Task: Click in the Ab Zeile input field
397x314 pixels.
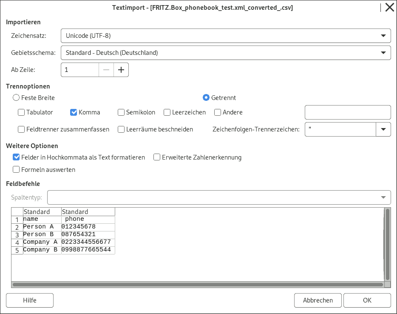Action: point(79,69)
